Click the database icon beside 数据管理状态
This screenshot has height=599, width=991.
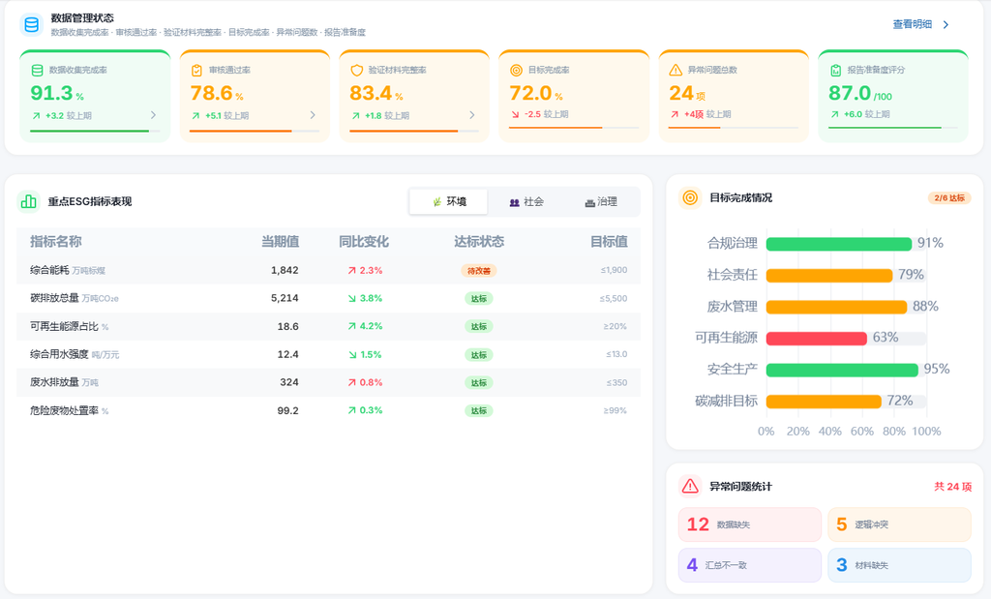(x=31, y=24)
